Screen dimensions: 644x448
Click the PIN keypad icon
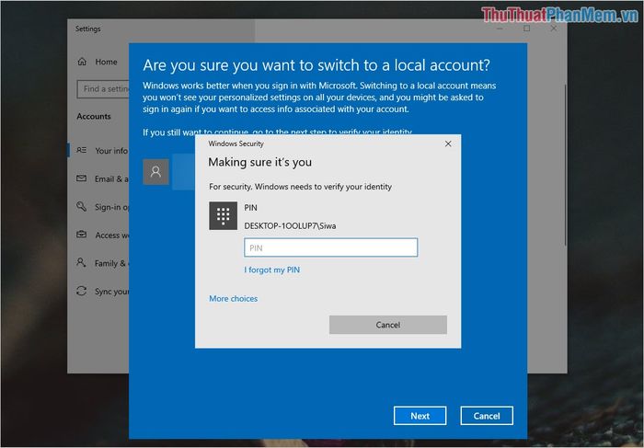coord(223,215)
